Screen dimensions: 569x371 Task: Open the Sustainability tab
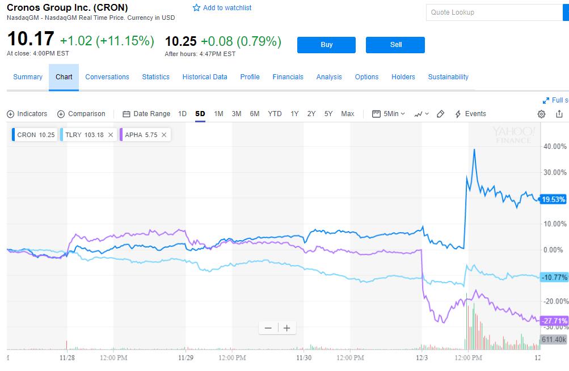point(448,77)
